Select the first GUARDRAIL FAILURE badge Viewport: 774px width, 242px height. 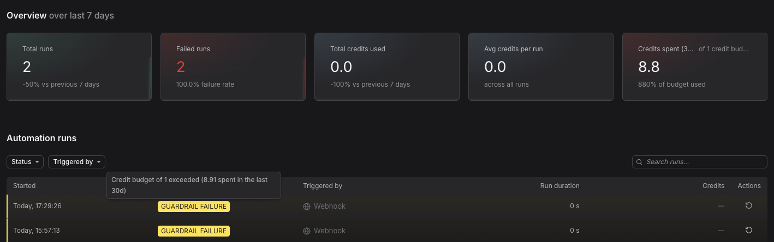click(194, 207)
